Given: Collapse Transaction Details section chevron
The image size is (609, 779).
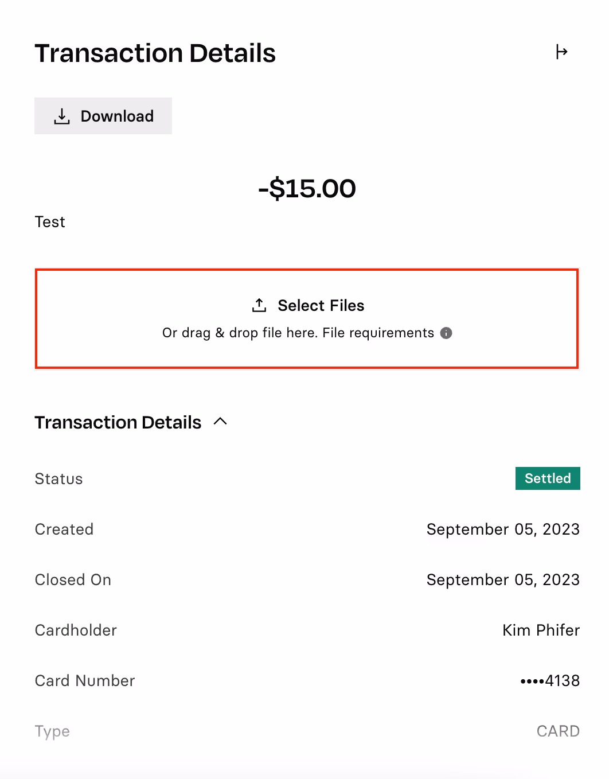Looking at the screenshot, I should click(220, 422).
